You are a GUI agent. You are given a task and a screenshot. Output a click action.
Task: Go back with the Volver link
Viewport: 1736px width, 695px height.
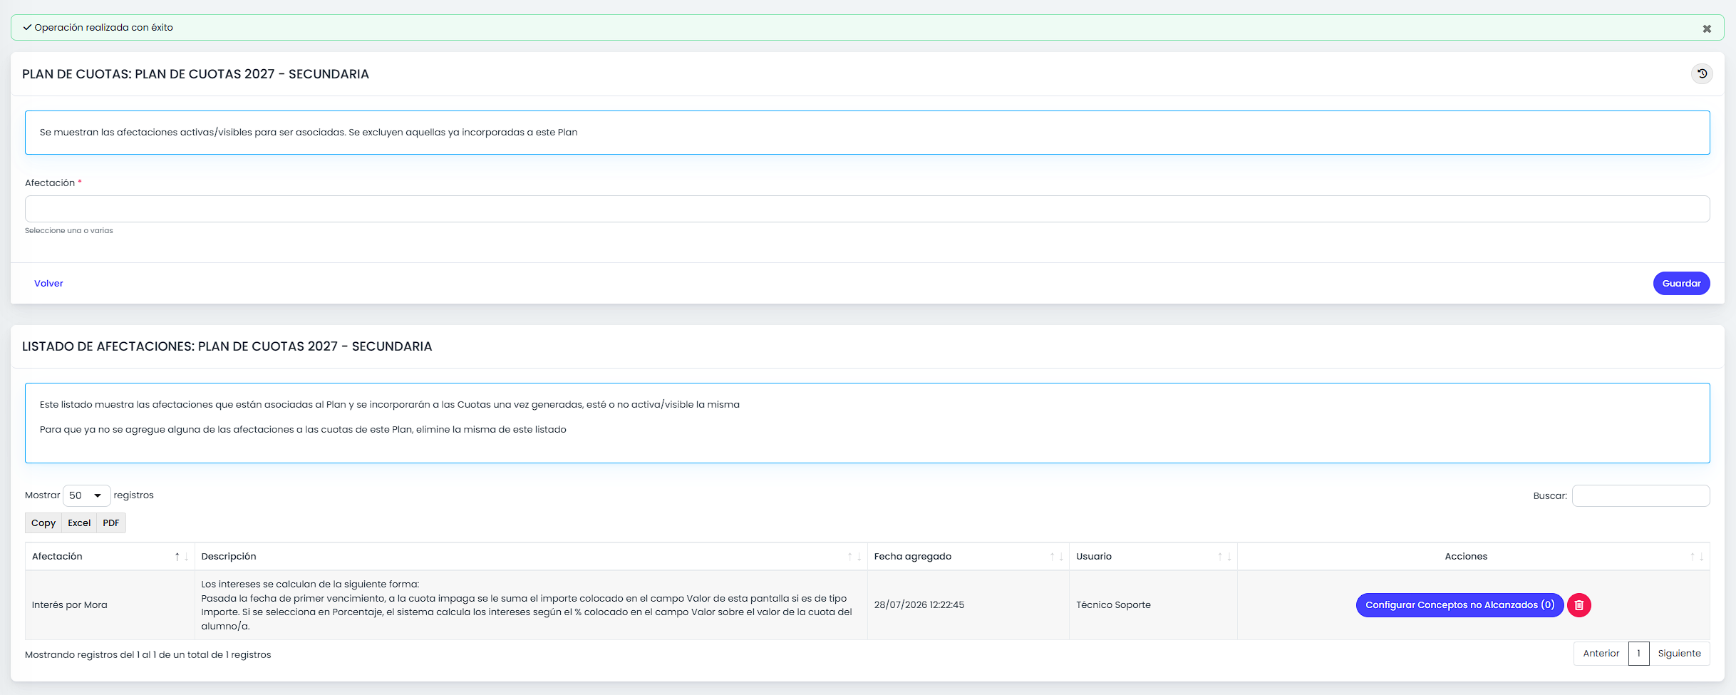pyautogui.click(x=48, y=283)
